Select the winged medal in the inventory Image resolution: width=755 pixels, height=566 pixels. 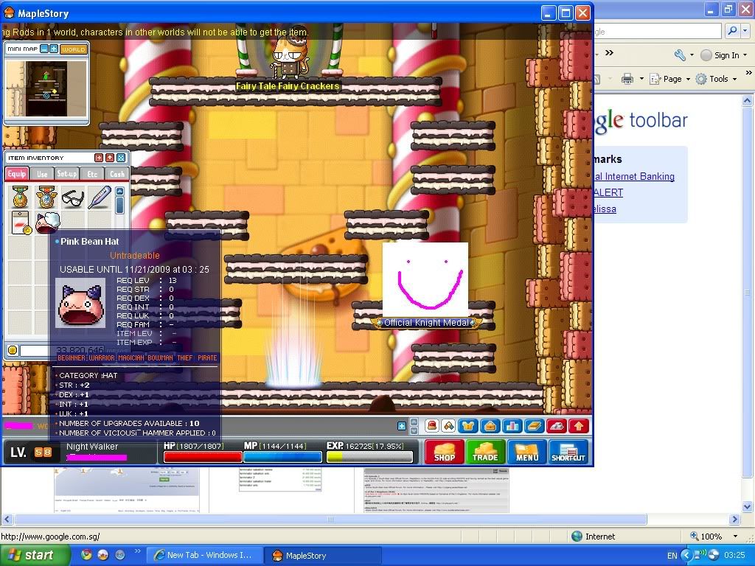(x=46, y=198)
